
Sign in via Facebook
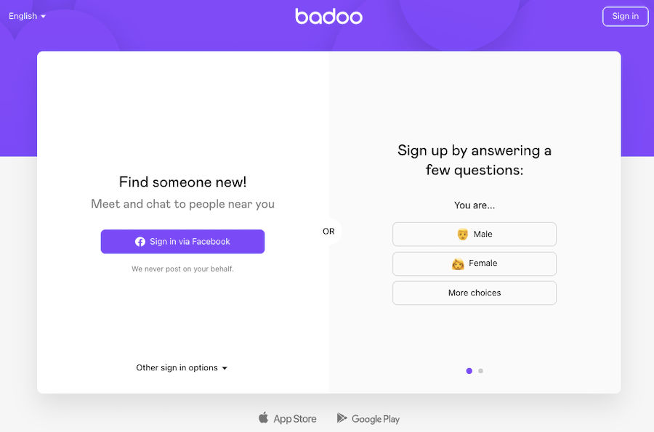182,241
